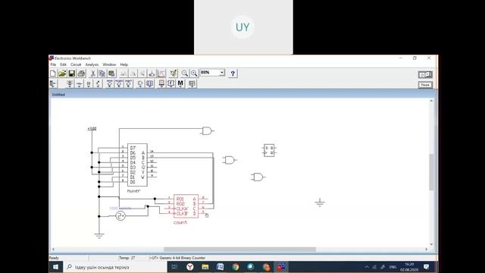Zoom out of the circuit
This screenshot has height=273, width=485.
185,74
